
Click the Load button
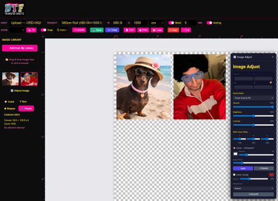157,30
